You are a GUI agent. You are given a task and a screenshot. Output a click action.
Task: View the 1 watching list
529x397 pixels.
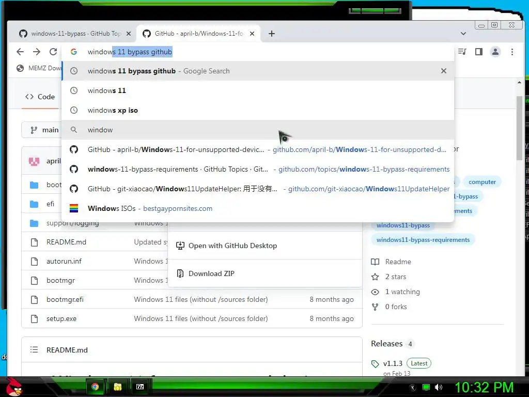tap(396, 292)
